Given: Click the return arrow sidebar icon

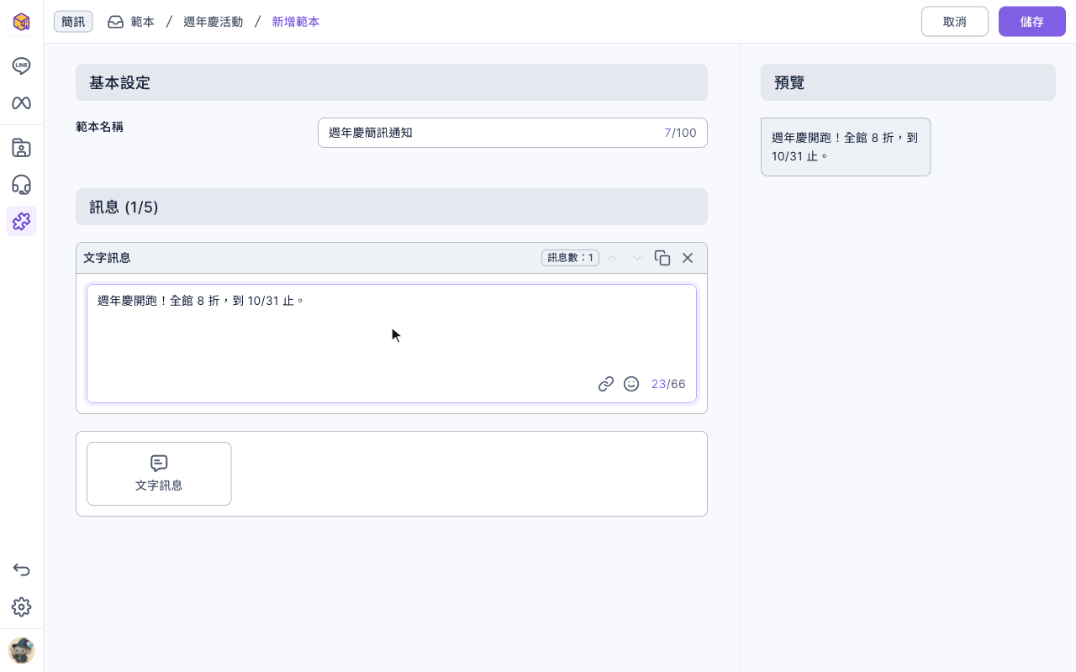Looking at the screenshot, I should coord(21,570).
